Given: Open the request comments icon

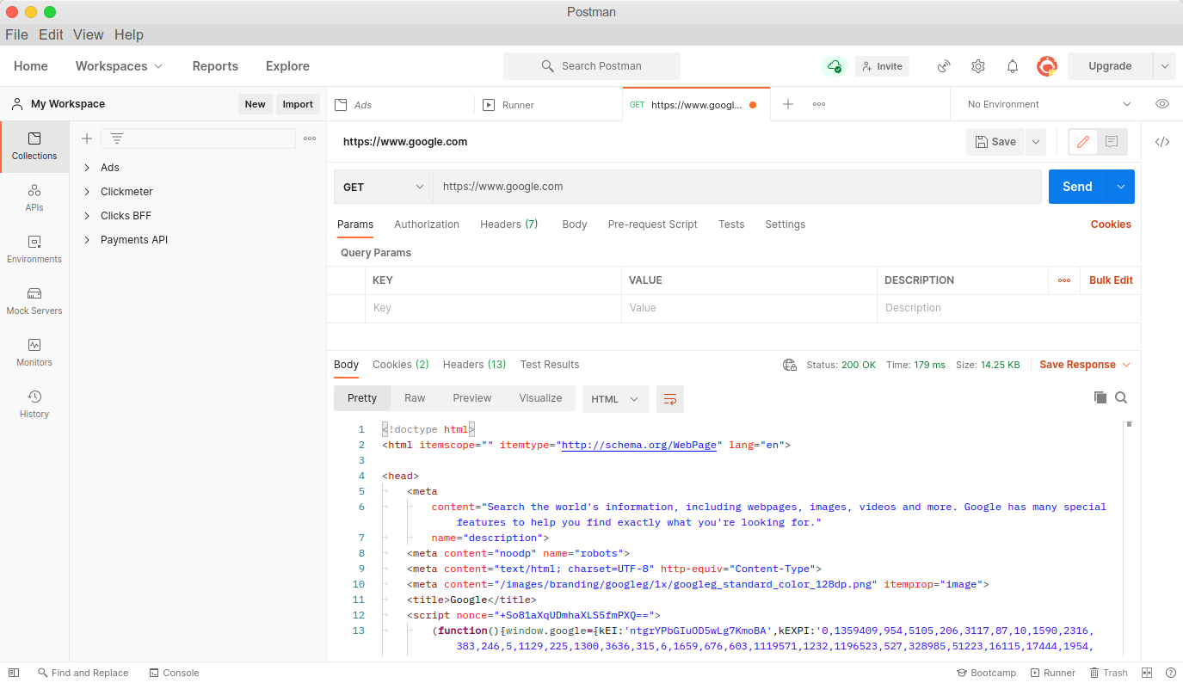Looking at the screenshot, I should coord(1112,142).
